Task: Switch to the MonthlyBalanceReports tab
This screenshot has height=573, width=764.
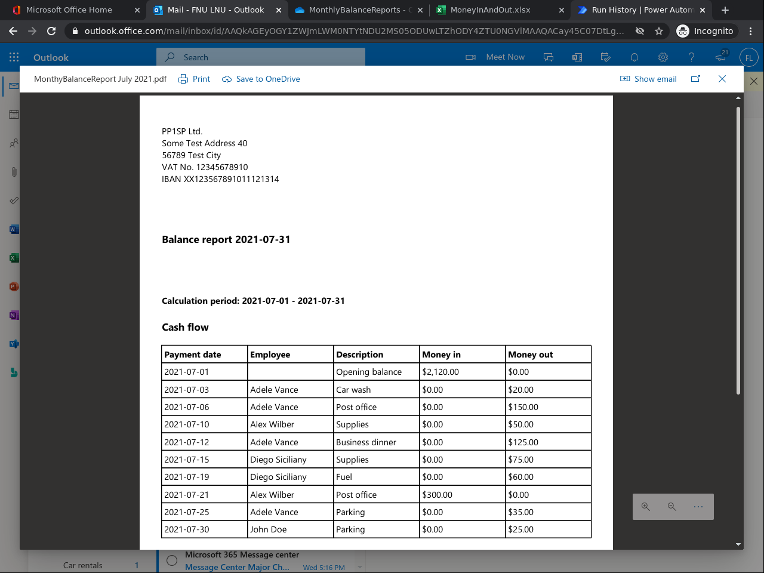Action: coord(359,10)
